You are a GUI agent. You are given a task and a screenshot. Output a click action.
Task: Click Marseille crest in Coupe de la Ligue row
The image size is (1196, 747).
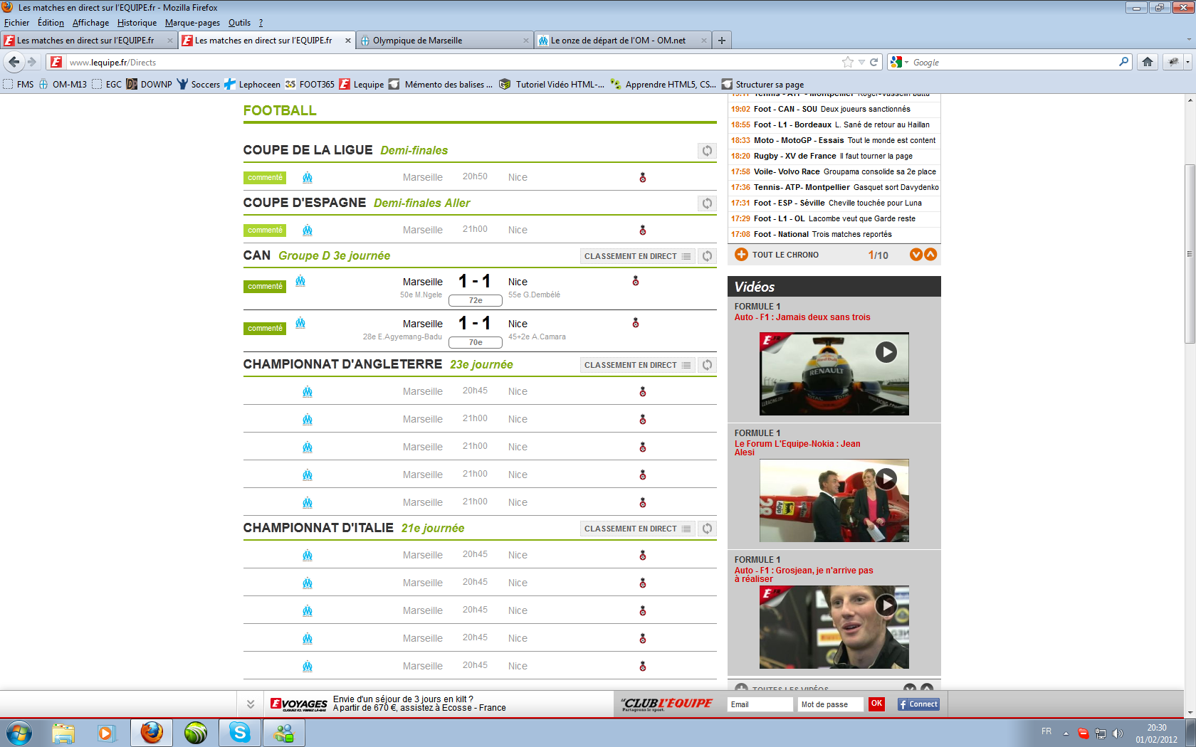308,177
